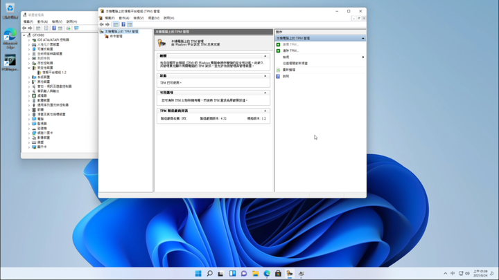Click 準備 TPM... Prepare TPM action
The image size is (499, 280).
click(290, 44)
